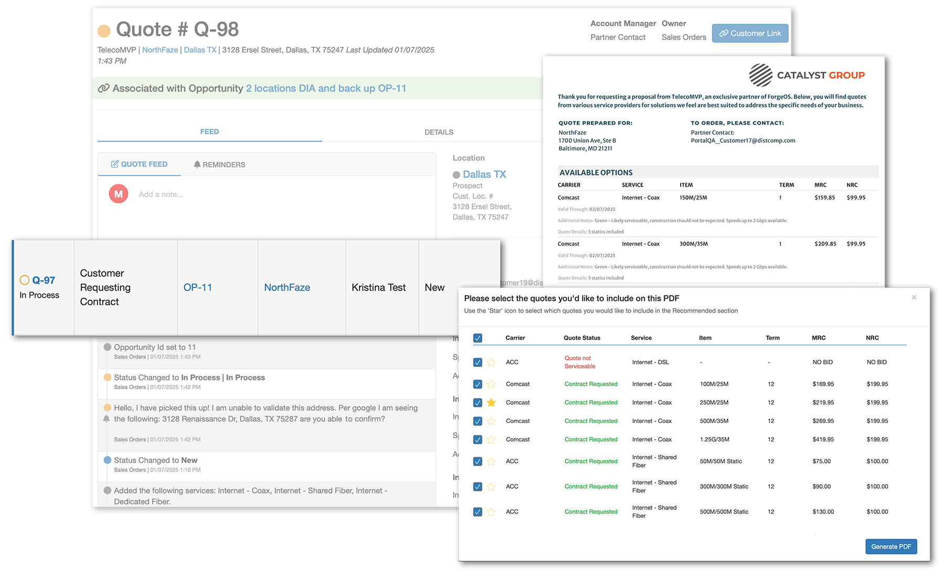Screen dimensions: 944x576
Task: Open the Dallas TX location link in the Location panel
Action: [x=484, y=174]
